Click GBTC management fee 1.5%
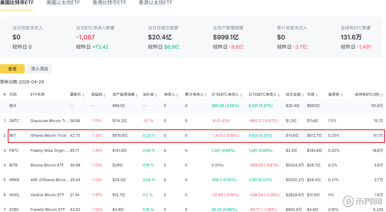This screenshot has width=386, height=212. click(332, 121)
